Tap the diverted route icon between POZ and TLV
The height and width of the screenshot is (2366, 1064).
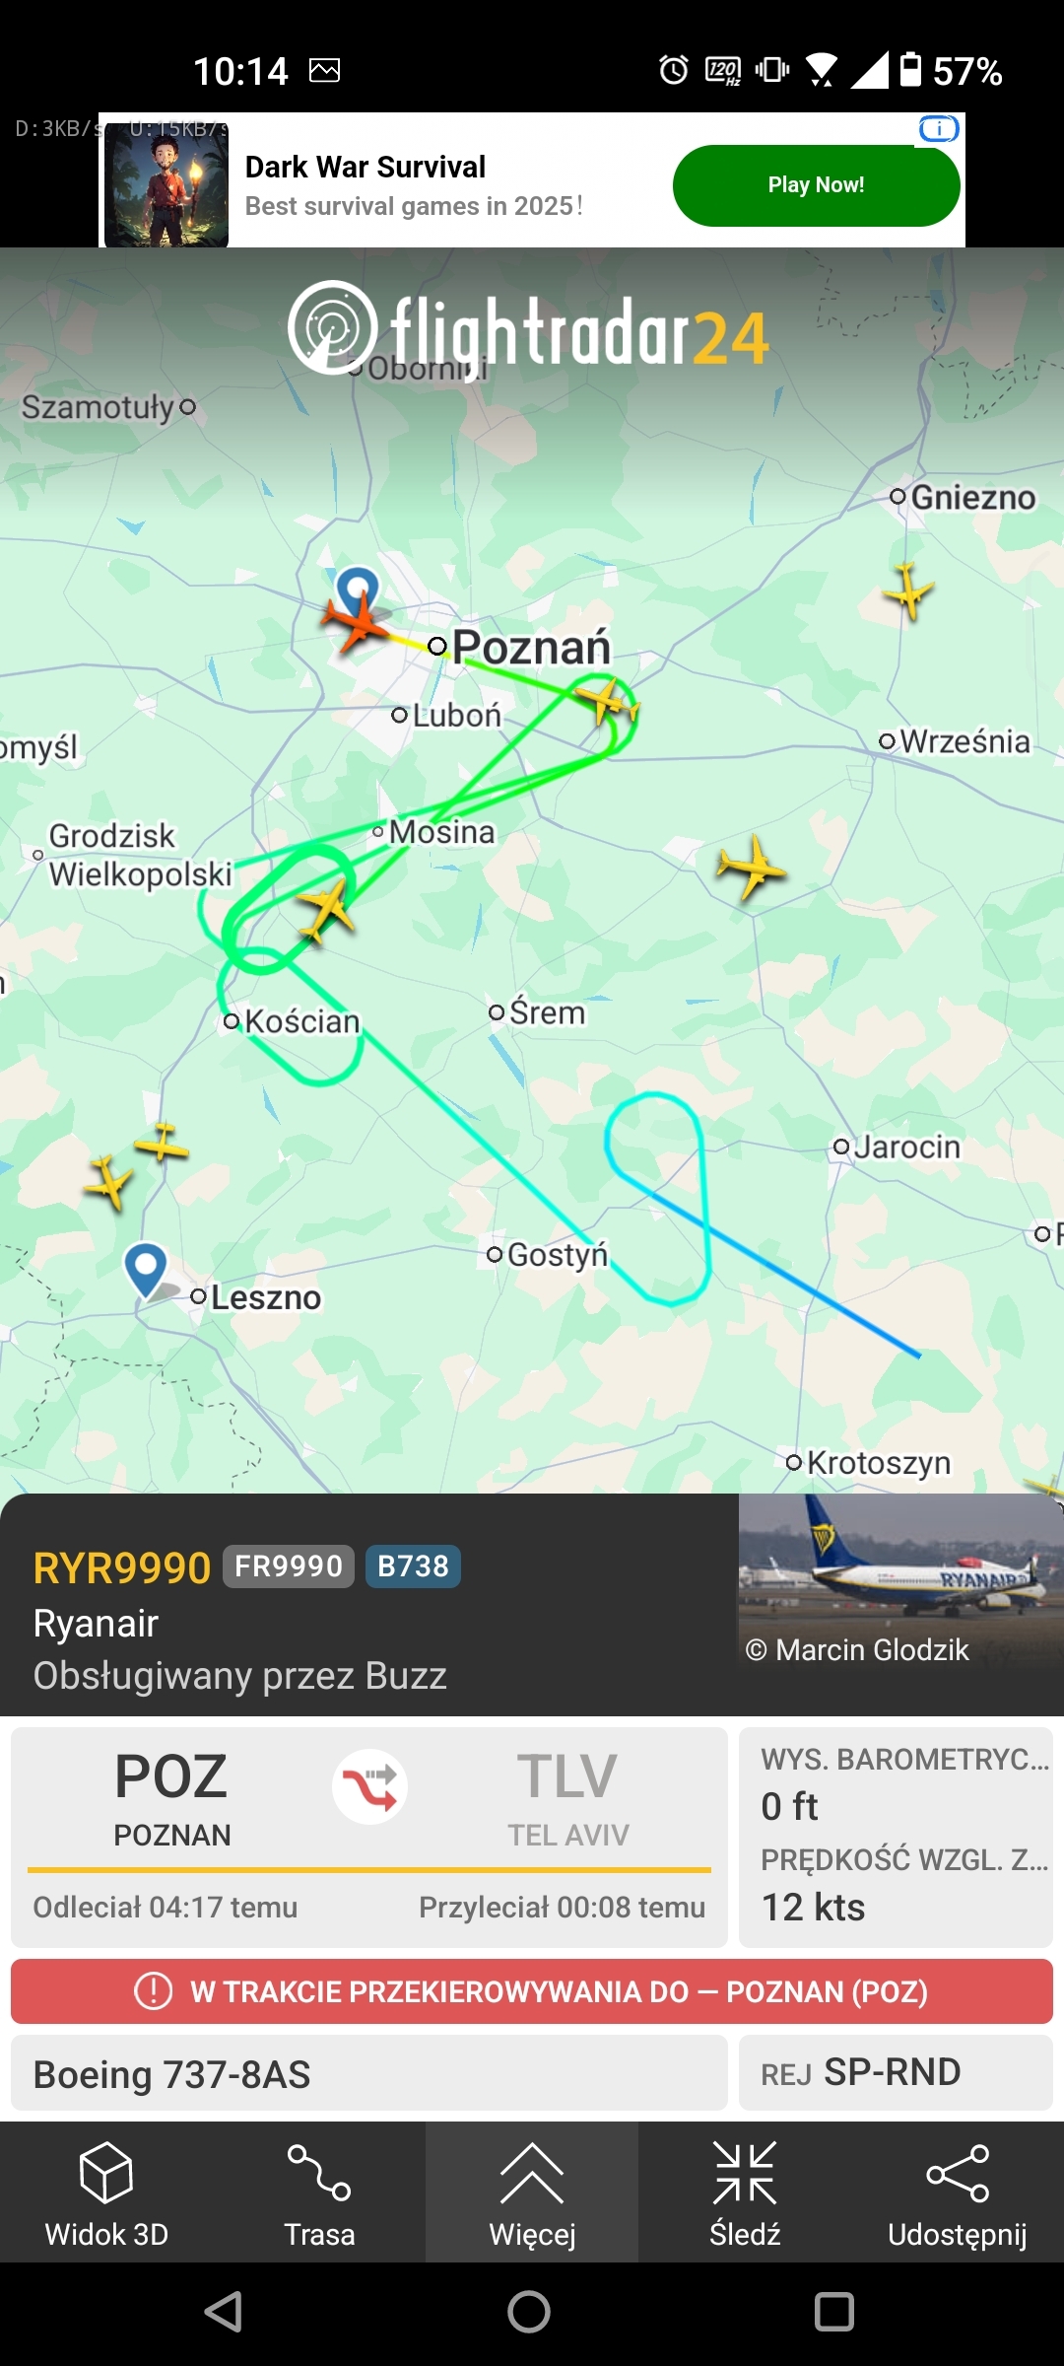[x=369, y=1786]
